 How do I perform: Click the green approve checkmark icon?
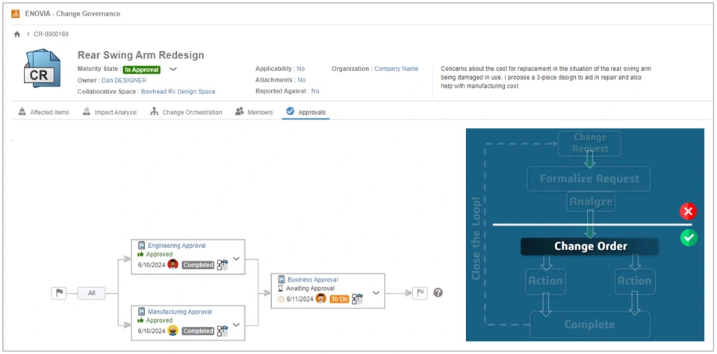click(688, 238)
